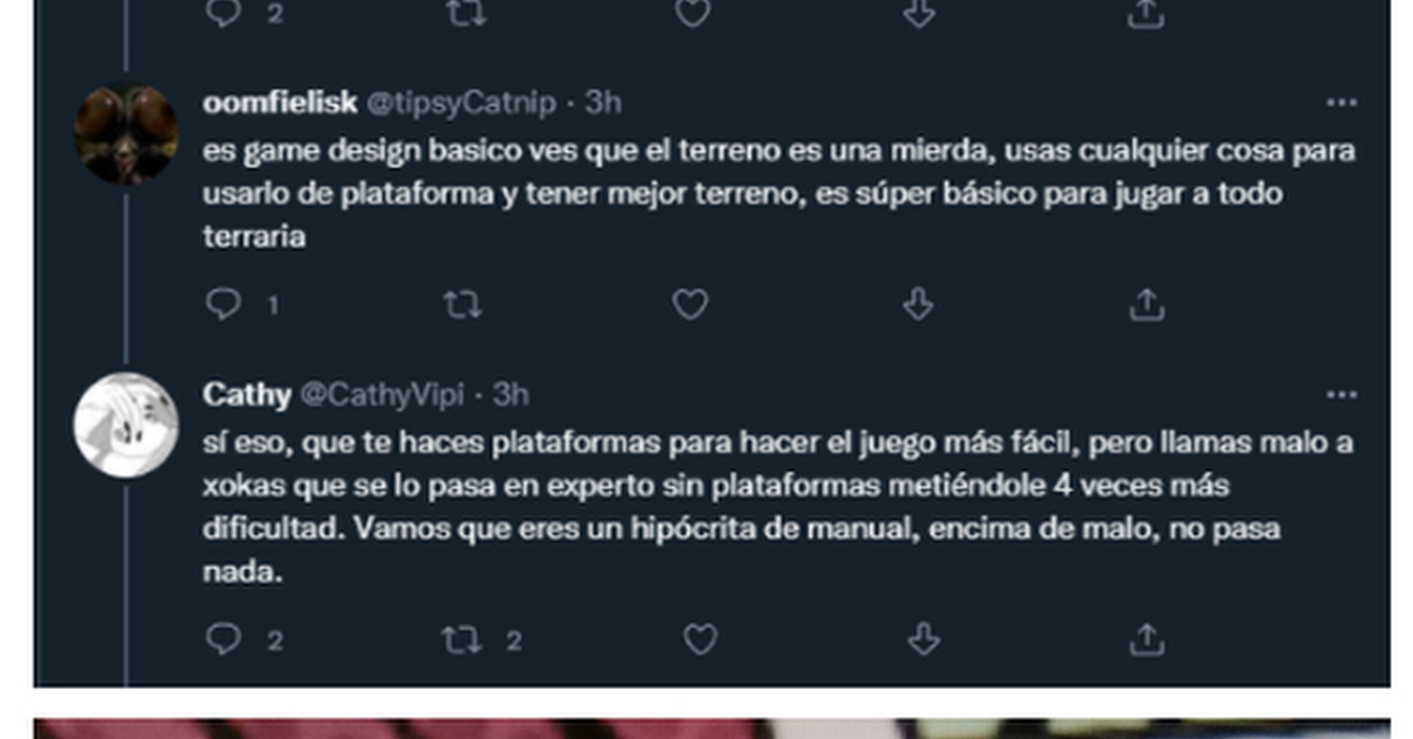Open more options on oomfielisk's tweet
This screenshot has width=1413, height=739.
coord(1341,103)
